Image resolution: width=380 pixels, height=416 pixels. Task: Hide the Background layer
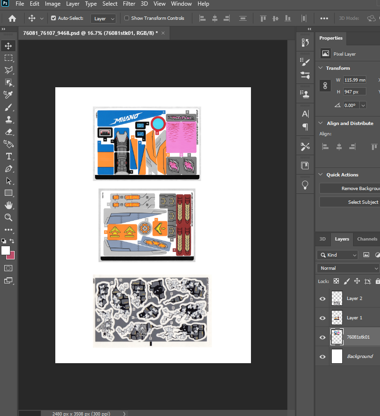coord(322,357)
